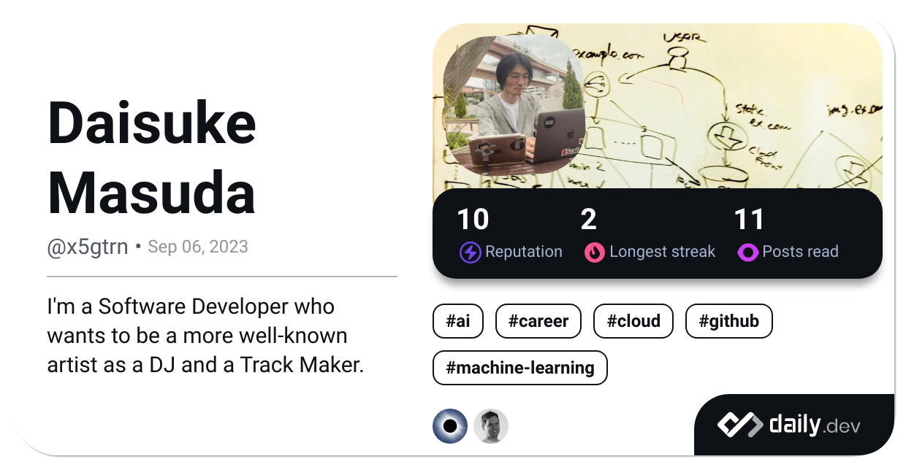Image resolution: width=906 pixels, height=467 pixels.
Task: Click the man's portrait source avatar
Action: [491, 426]
